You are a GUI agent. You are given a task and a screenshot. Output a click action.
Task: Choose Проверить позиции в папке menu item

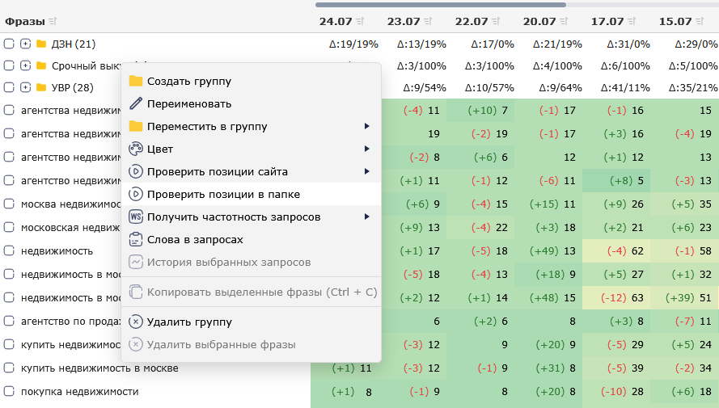(x=252, y=194)
